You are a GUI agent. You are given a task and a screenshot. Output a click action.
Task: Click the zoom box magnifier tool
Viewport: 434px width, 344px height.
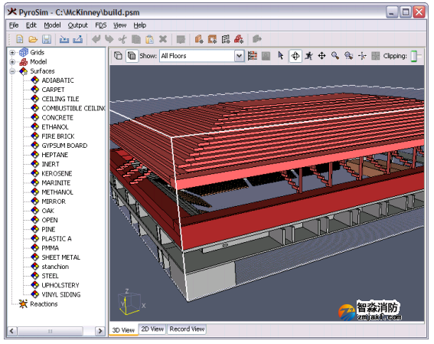pos(349,56)
